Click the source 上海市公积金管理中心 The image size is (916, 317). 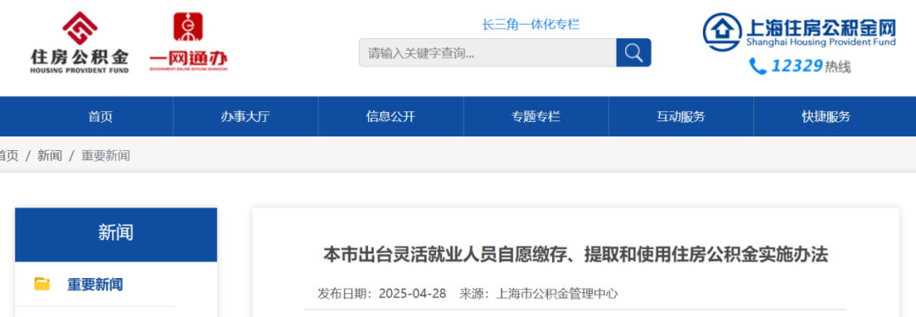click(556, 293)
